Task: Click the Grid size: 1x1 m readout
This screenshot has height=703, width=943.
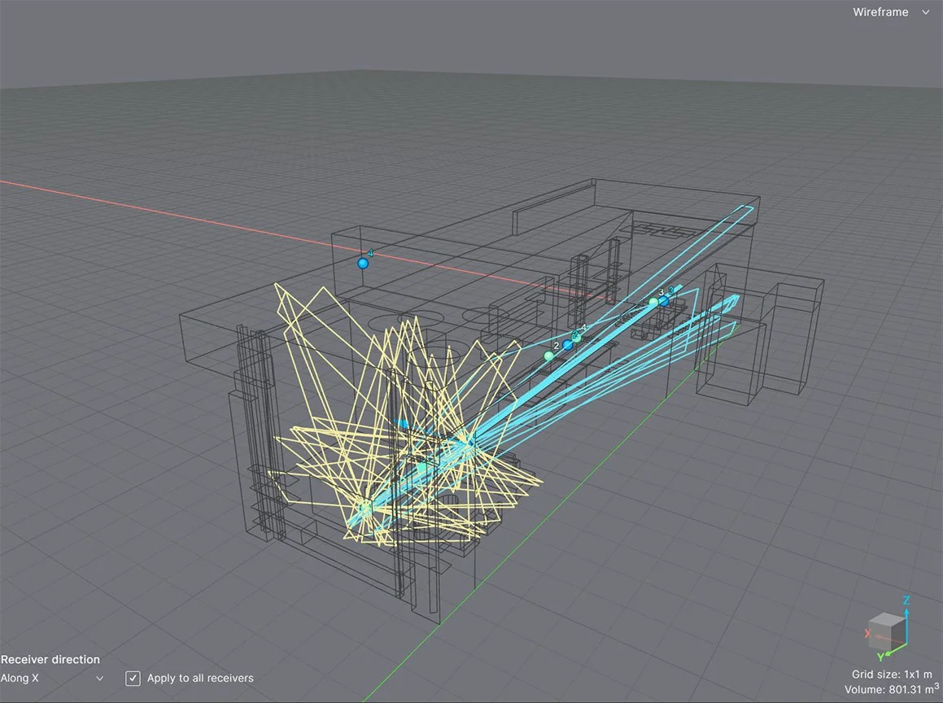Action: click(x=892, y=675)
